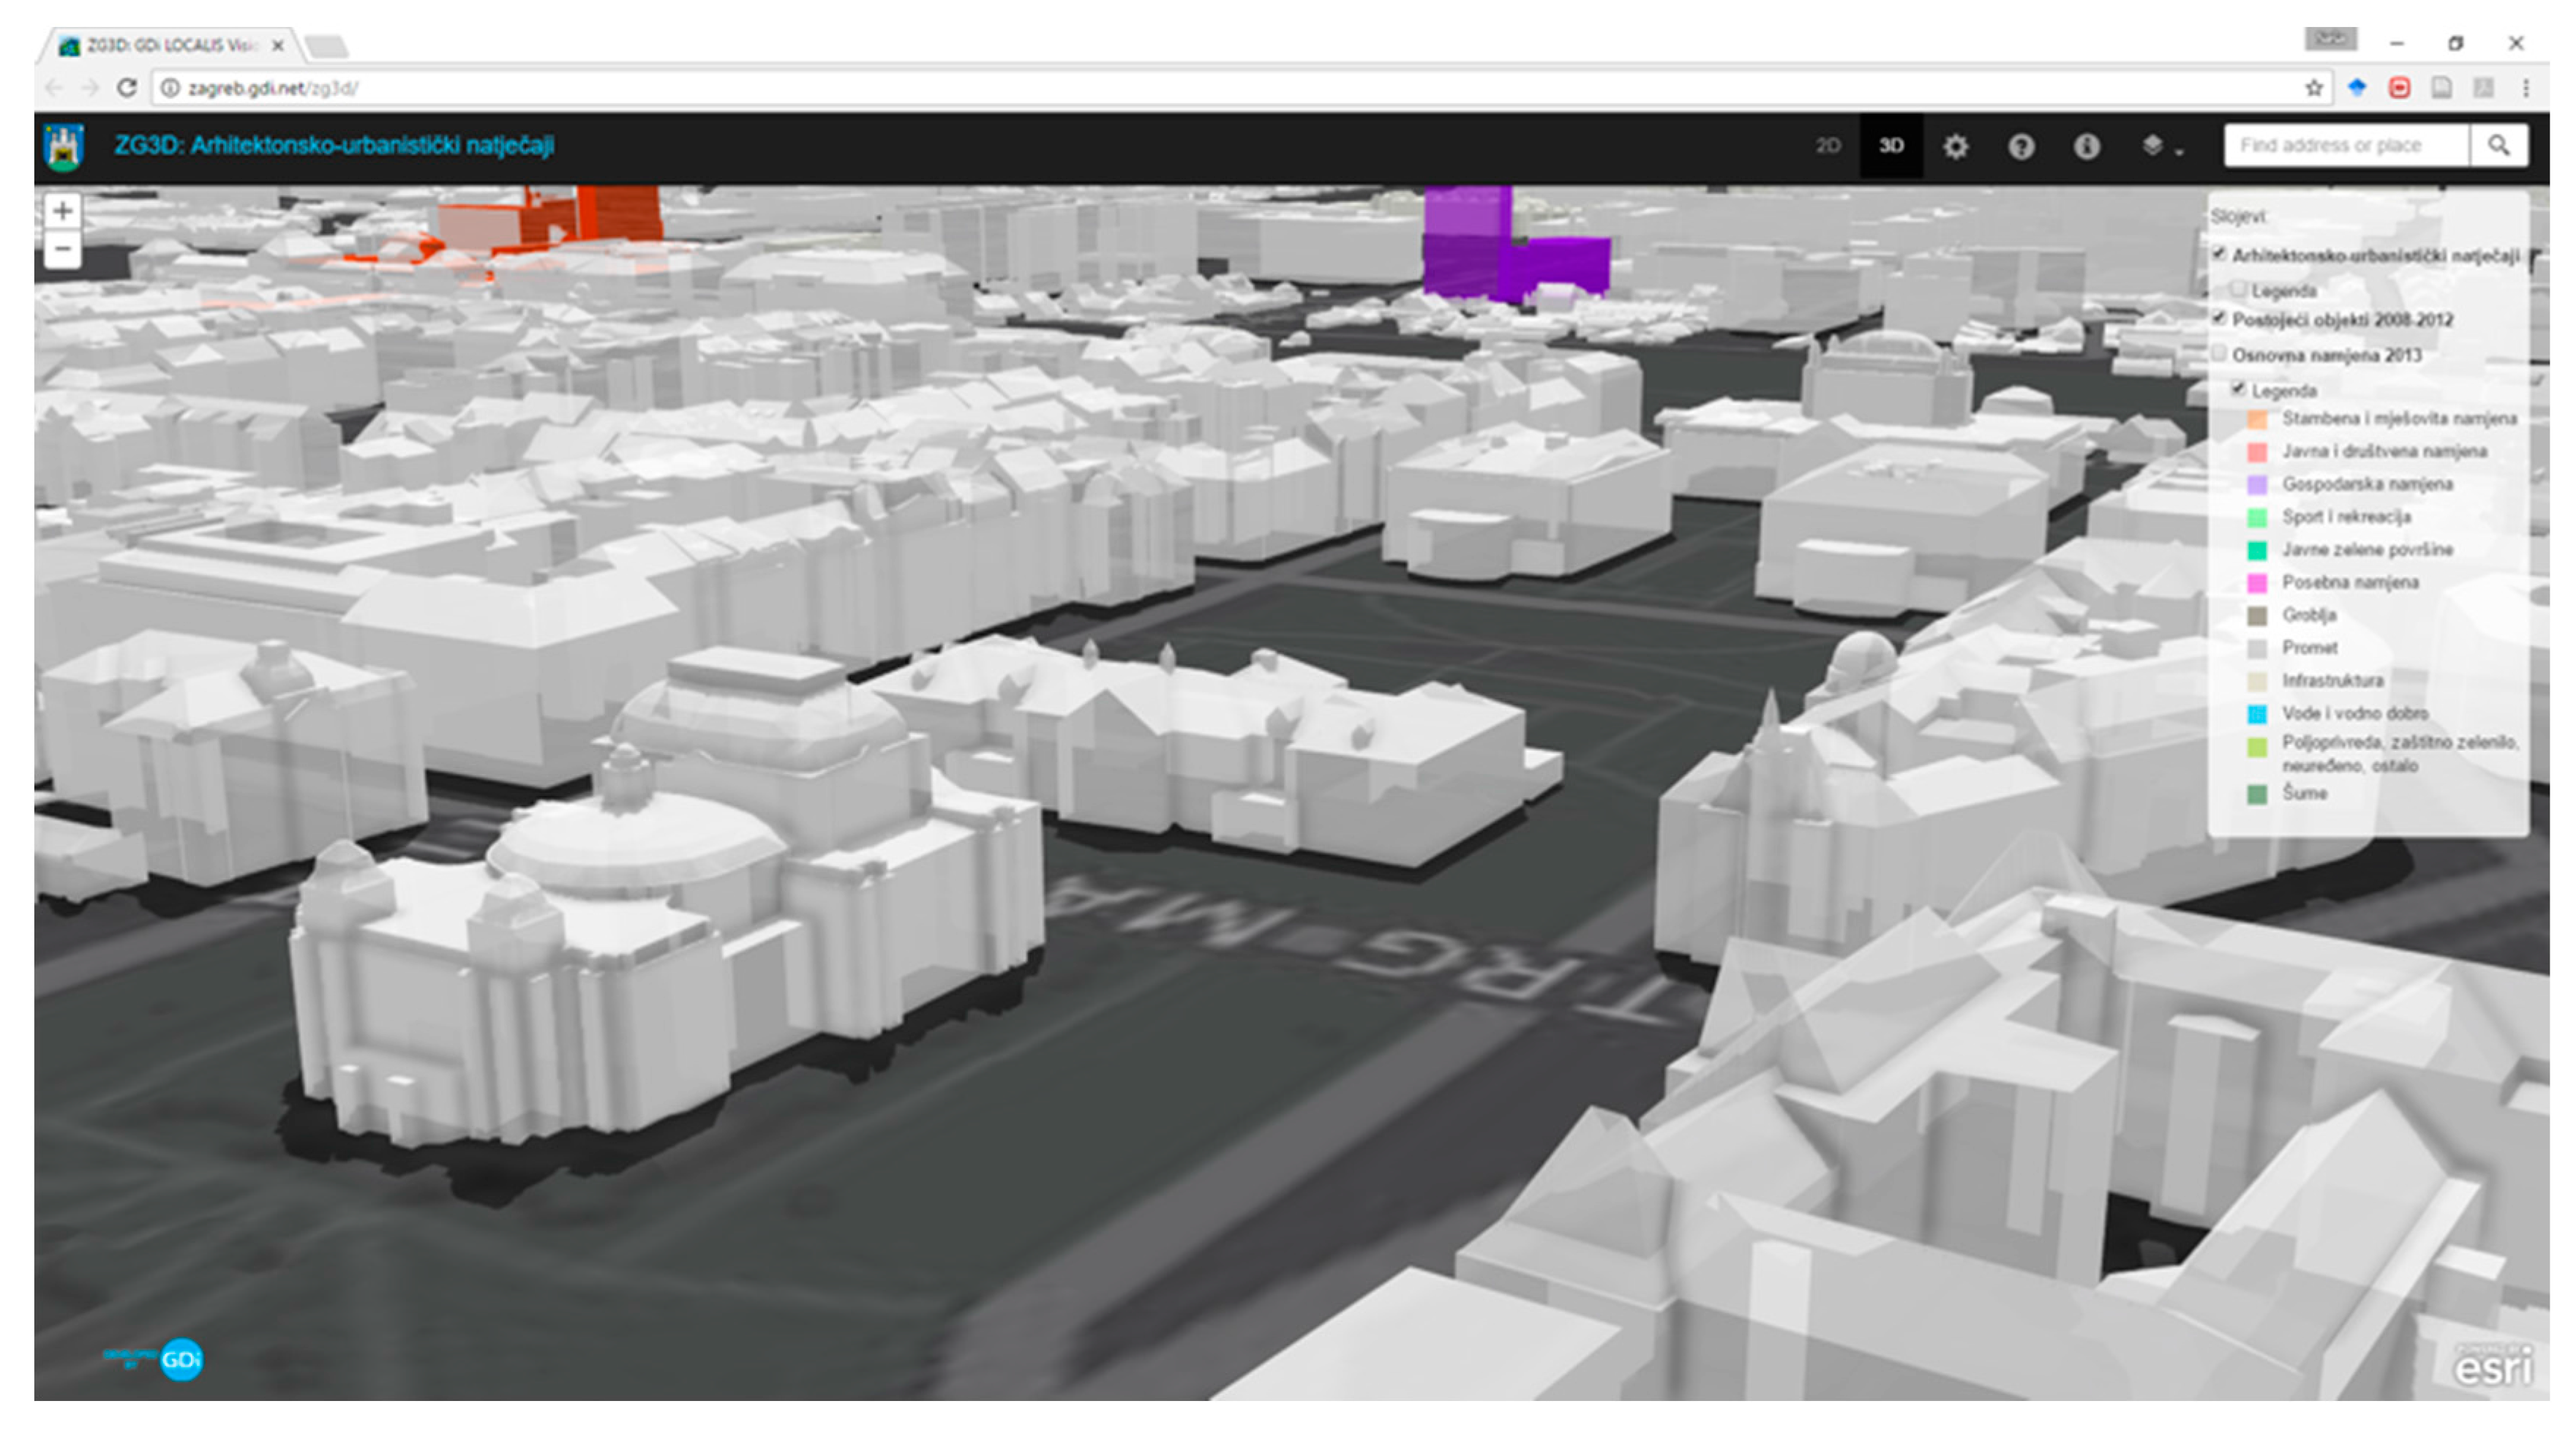Click the search magnifier button
Image resolution: width=2576 pixels, height=1431 pixels.
coord(2498,146)
